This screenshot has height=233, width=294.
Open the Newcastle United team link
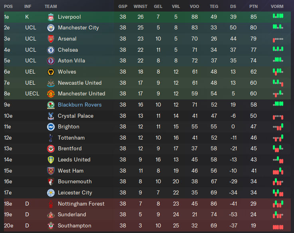[x=80, y=83]
